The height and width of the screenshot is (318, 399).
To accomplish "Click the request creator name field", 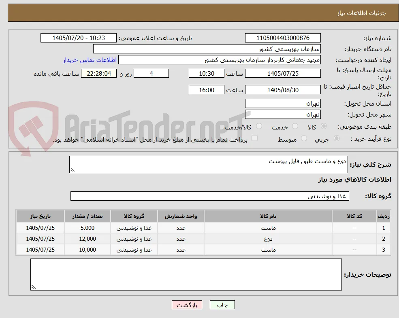I will (x=219, y=60).
